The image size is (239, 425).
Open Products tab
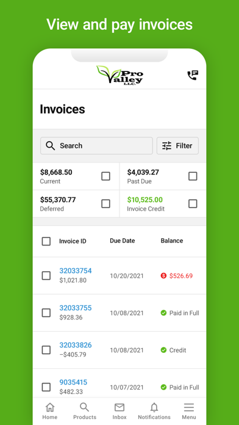(x=85, y=411)
